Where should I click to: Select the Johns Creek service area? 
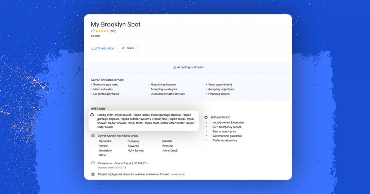170,151
